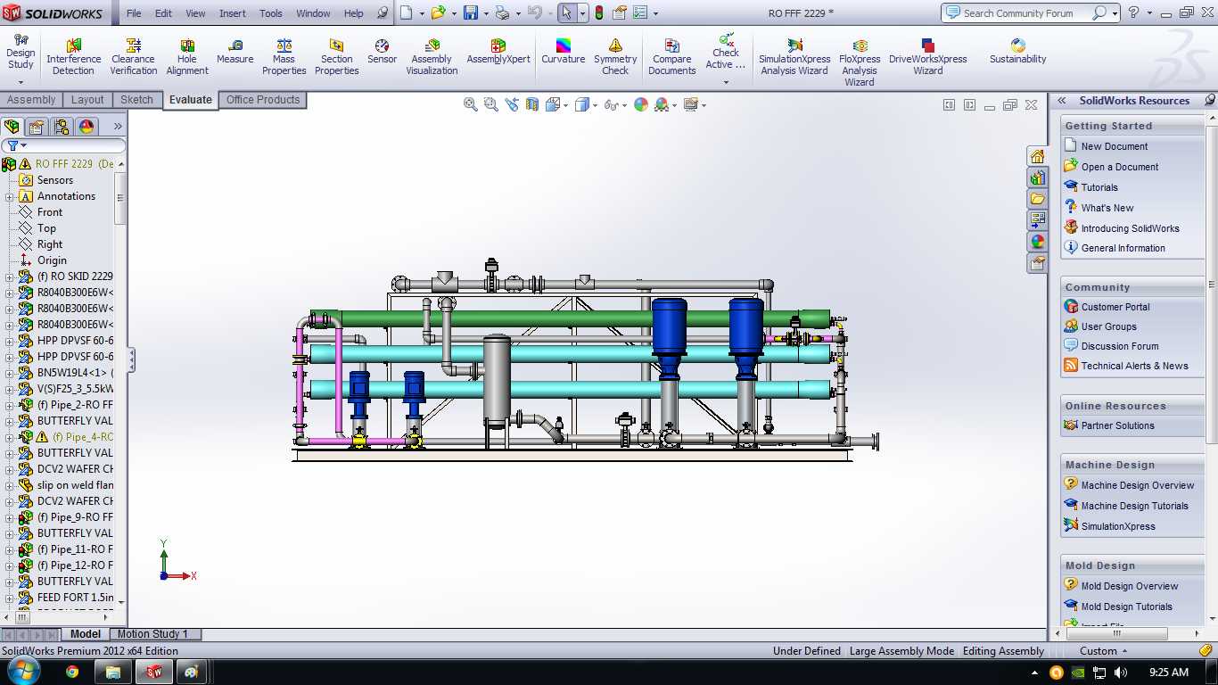Open the Insert menu
This screenshot has height=685, width=1218.
click(233, 13)
